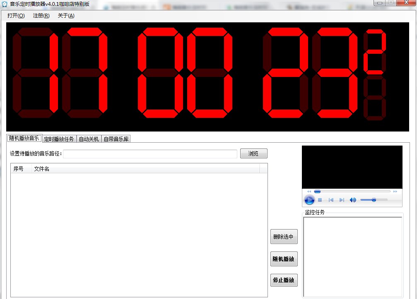Mute the speaker volume icon
Screen dimensions: 417x299
click(x=353, y=200)
